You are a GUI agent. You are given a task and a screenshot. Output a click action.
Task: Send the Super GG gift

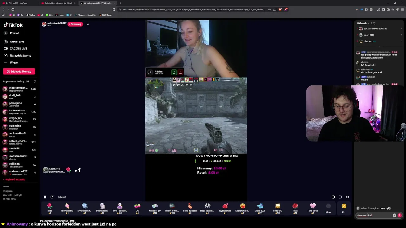coord(278,209)
